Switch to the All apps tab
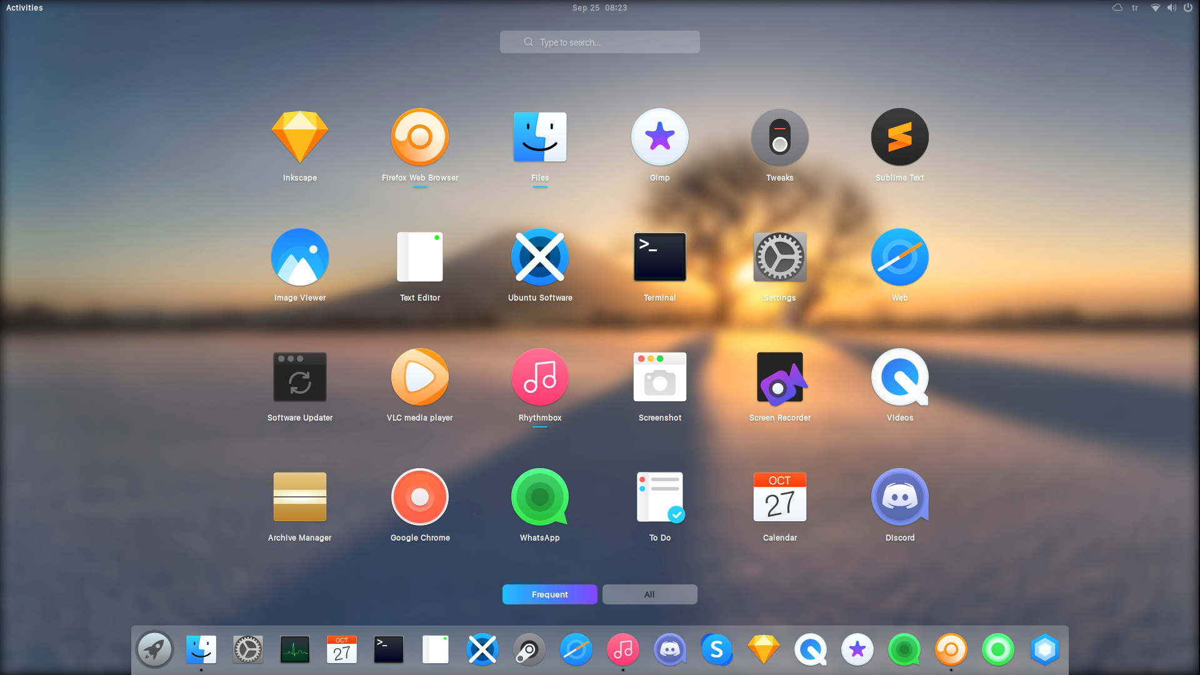This screenshot has height=675, width=1200. [x=650, y=594]
